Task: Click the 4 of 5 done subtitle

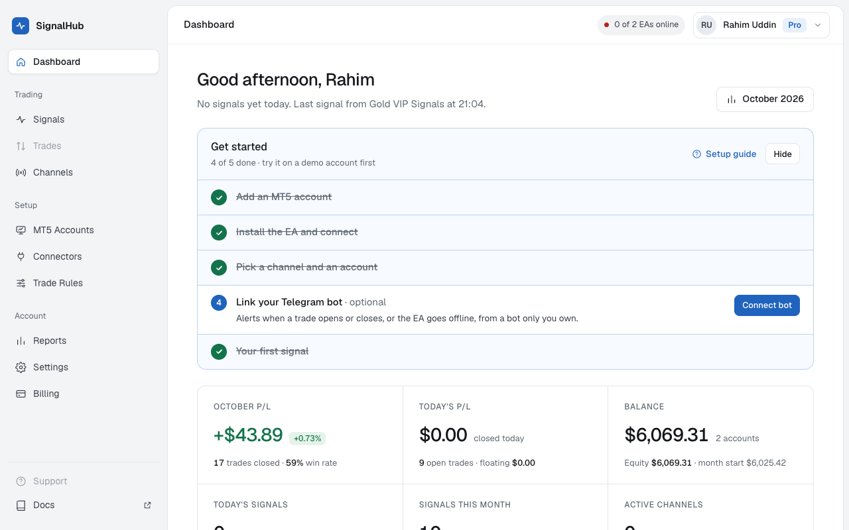Action: click(293, 163)
